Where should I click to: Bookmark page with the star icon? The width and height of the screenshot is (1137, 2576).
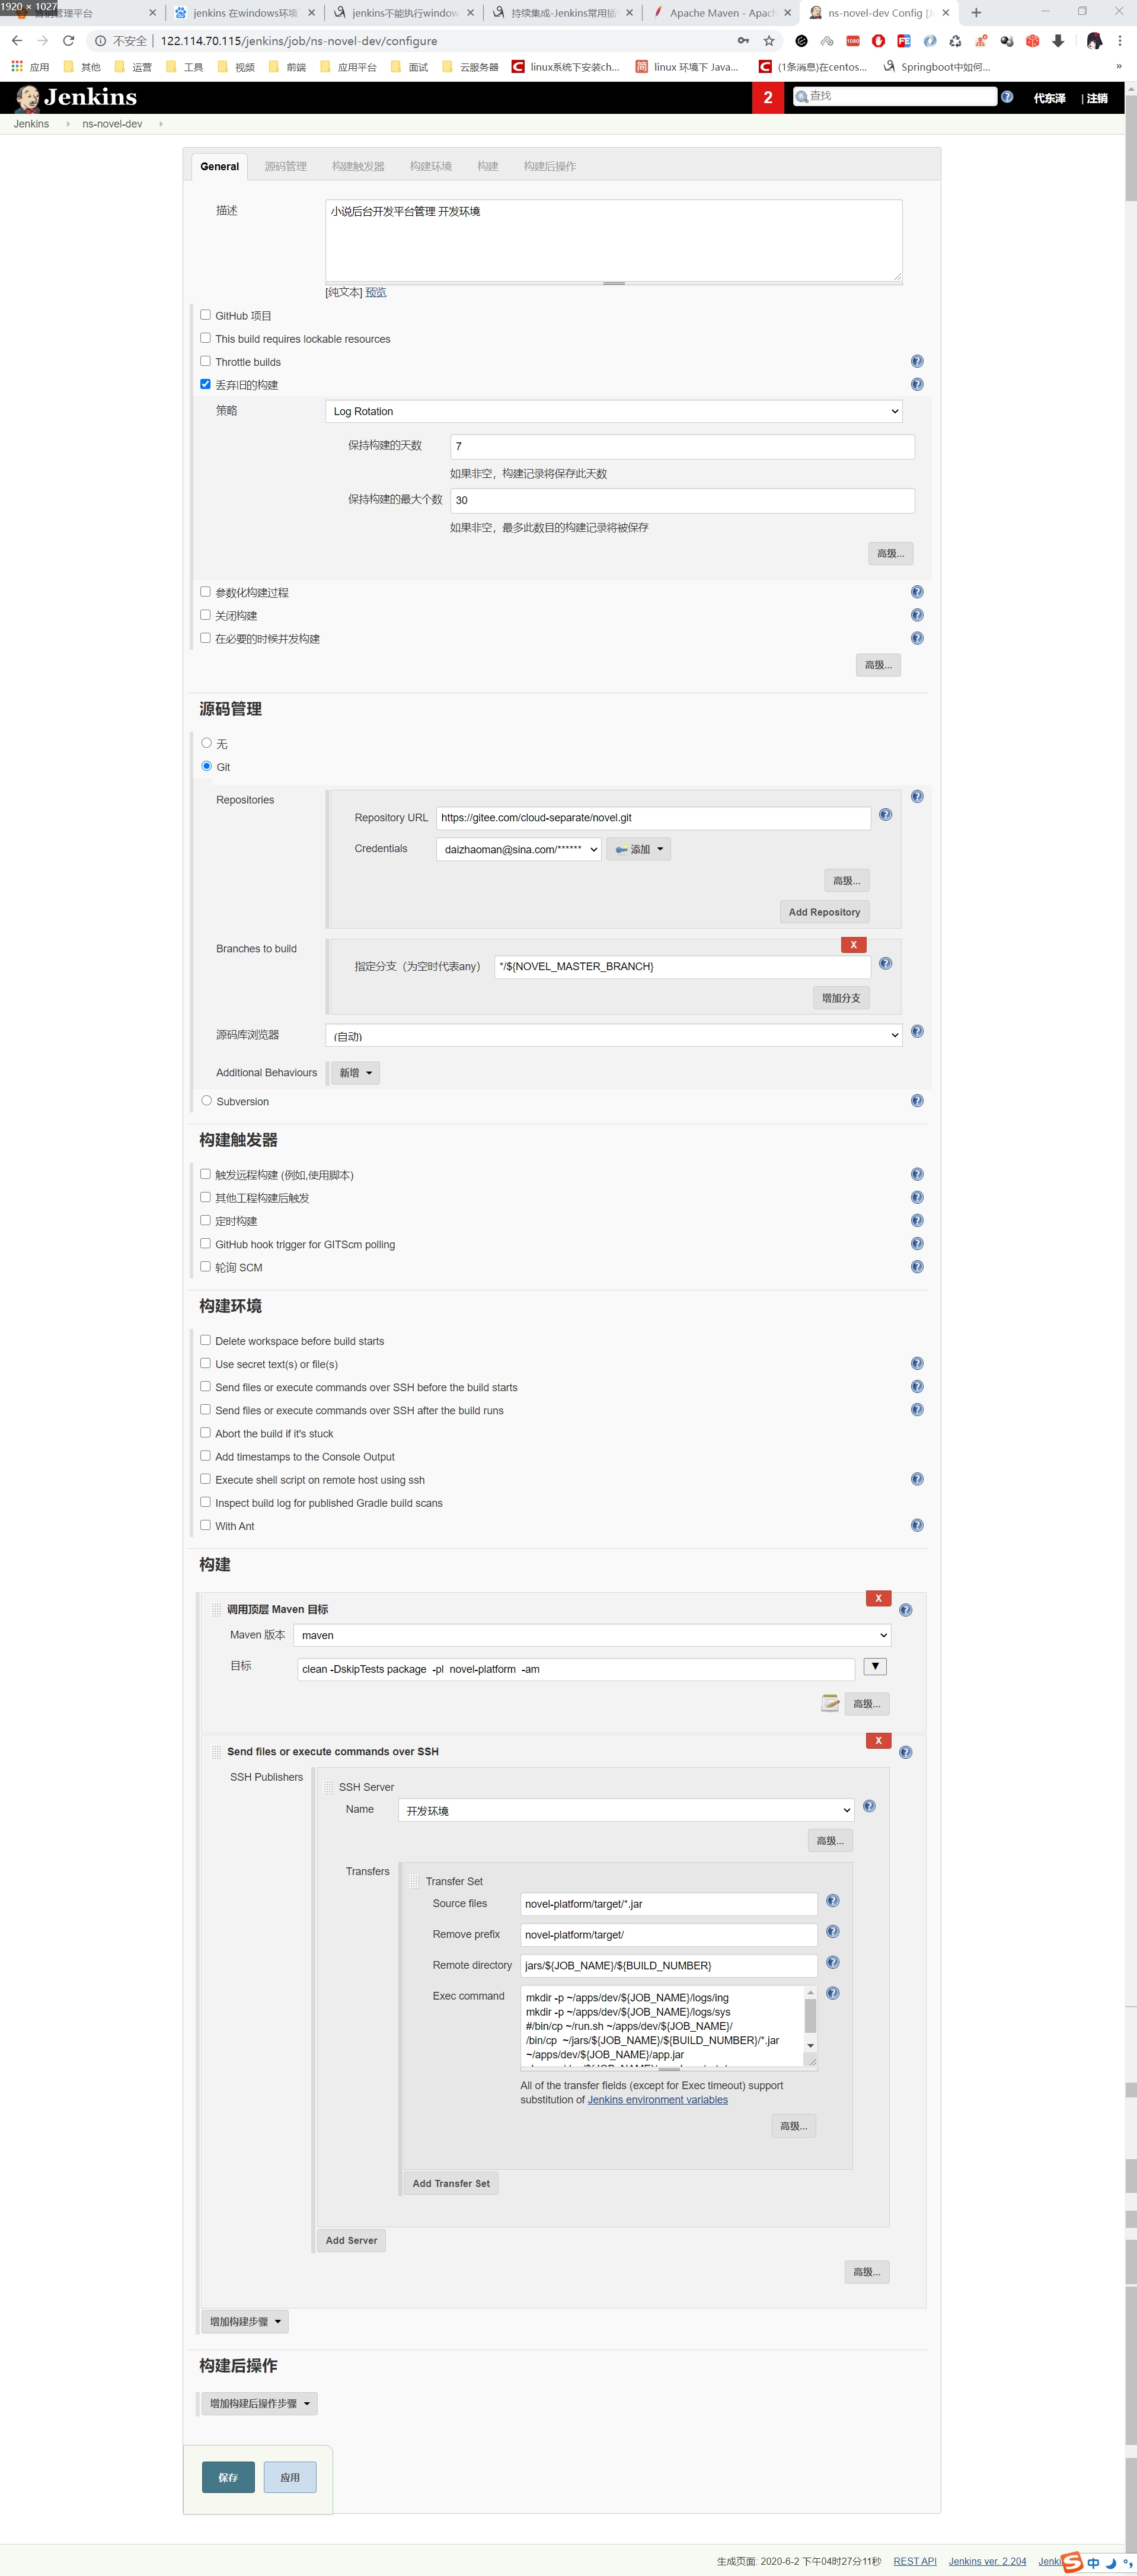point(768,41)
